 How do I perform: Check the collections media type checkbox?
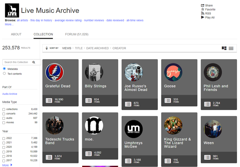click(x=4, y=109)
